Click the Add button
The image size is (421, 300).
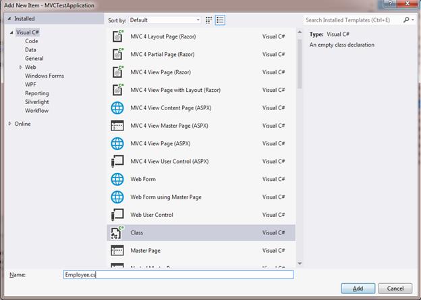click(358, 289)
